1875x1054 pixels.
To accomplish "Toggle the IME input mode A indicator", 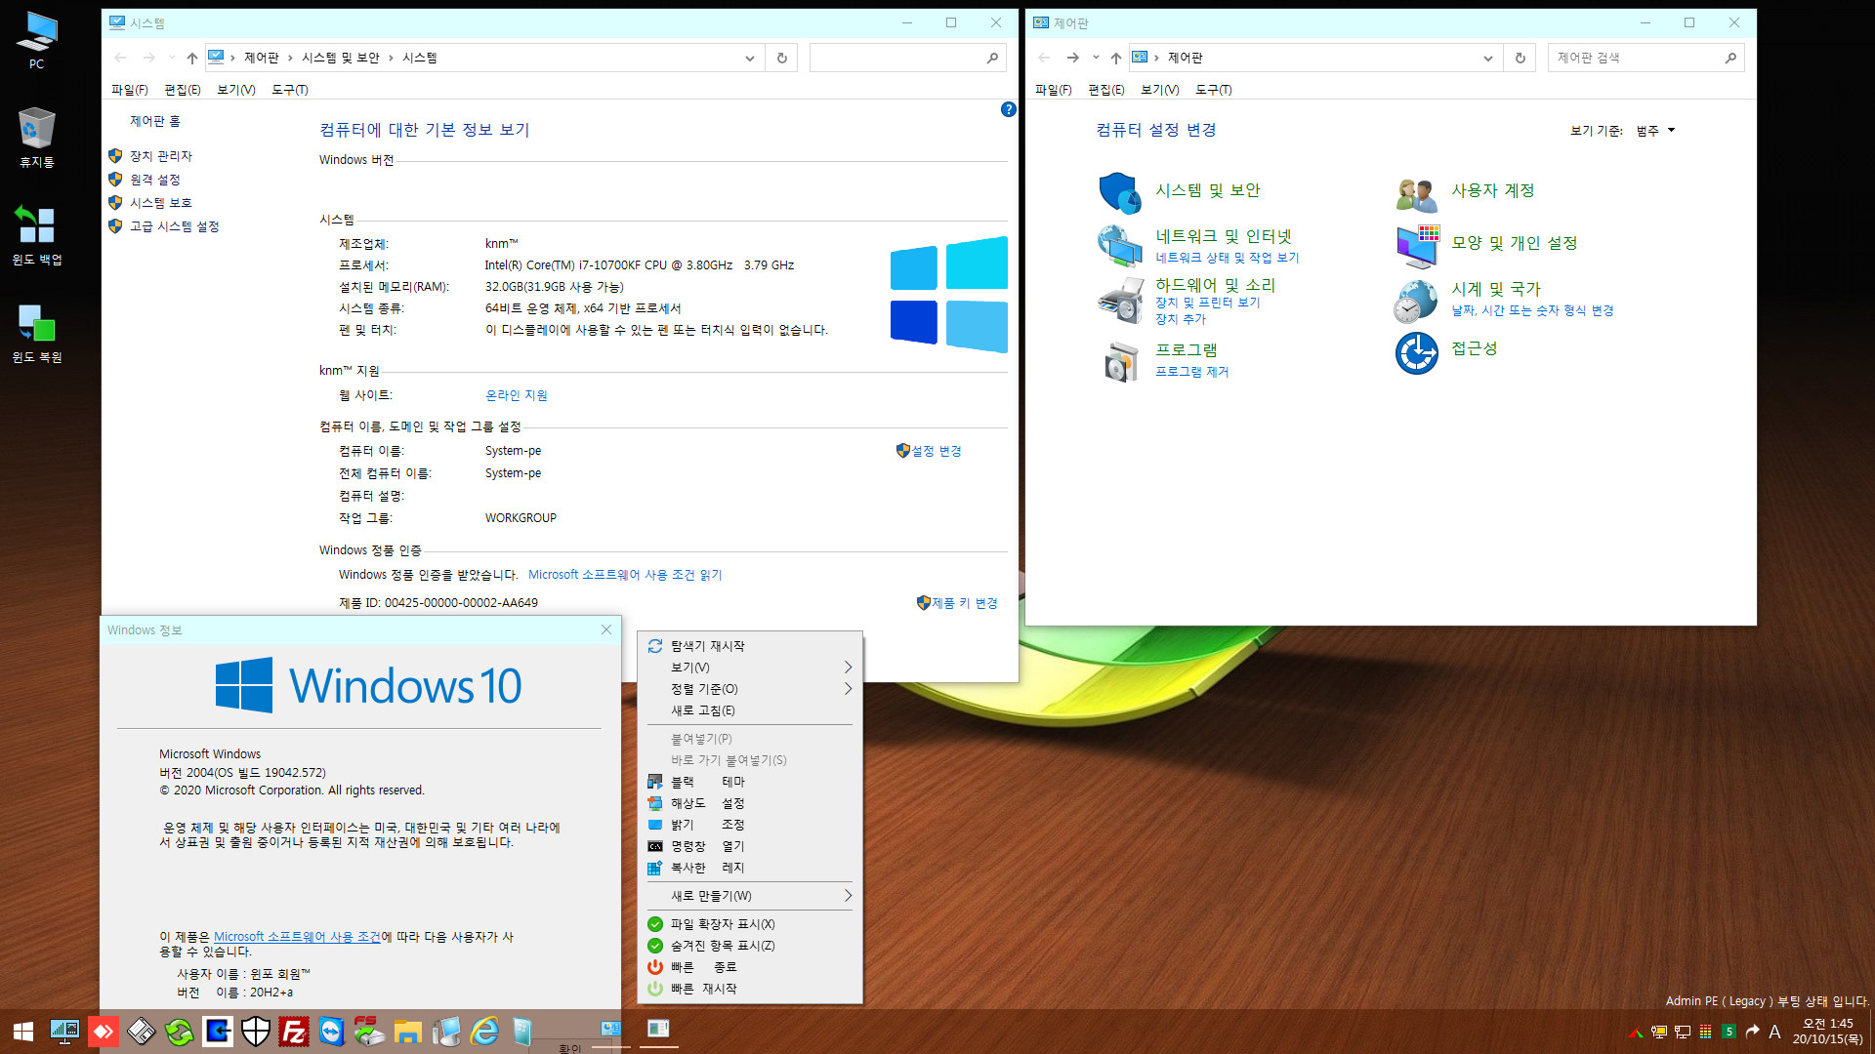I will coord(1774,1033).
